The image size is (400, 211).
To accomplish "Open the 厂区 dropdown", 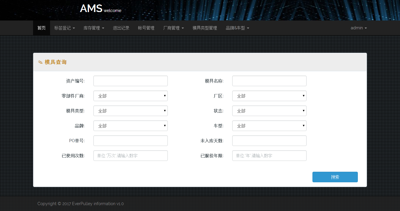I will point(269,96).
